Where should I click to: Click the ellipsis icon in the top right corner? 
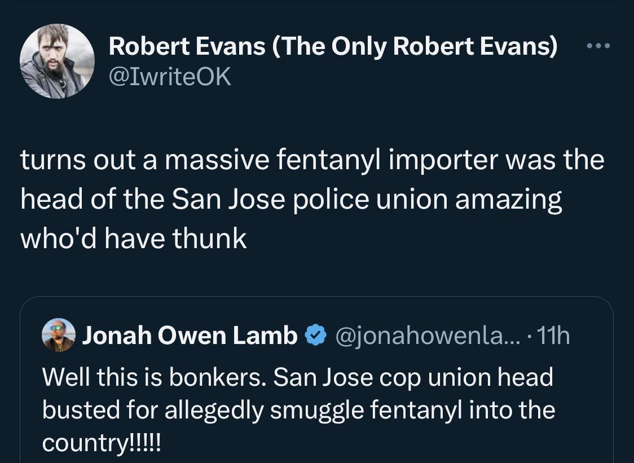[599, 46]
